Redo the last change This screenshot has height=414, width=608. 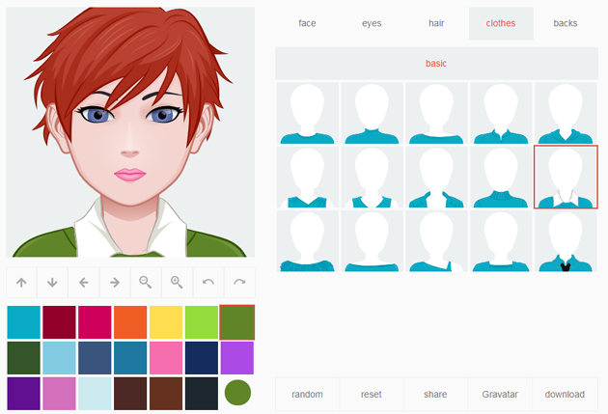(x=239, y=282)
